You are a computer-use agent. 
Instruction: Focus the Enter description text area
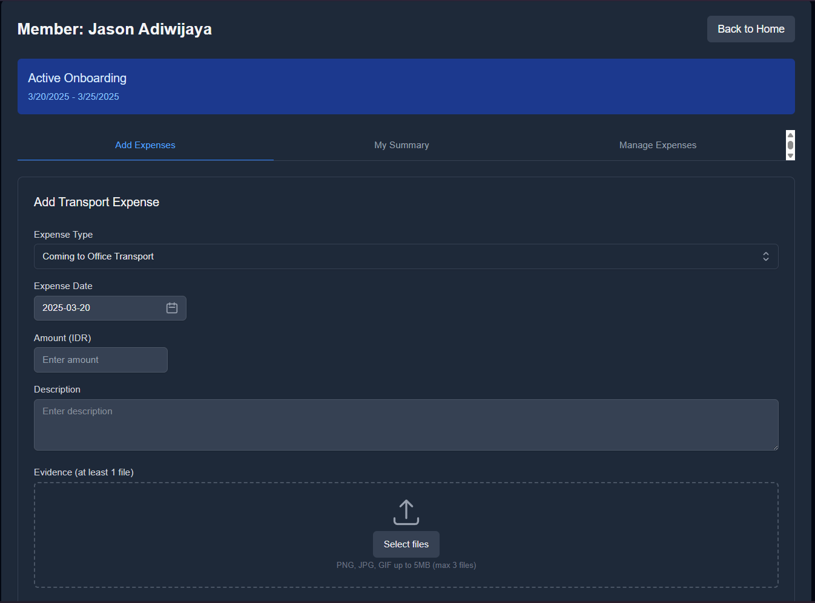(406, 425)
